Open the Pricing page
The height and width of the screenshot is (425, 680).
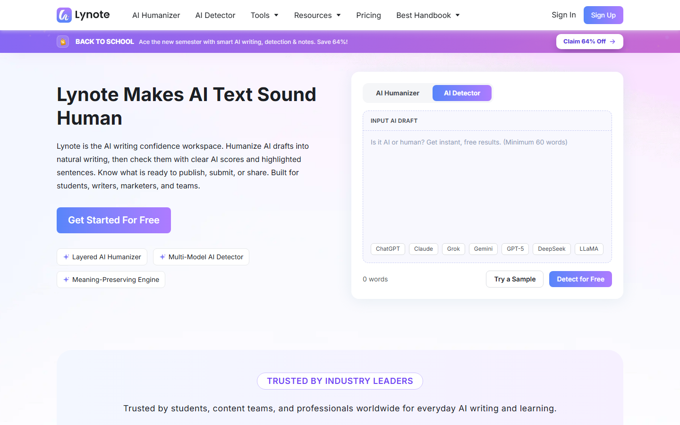(368, 15)
